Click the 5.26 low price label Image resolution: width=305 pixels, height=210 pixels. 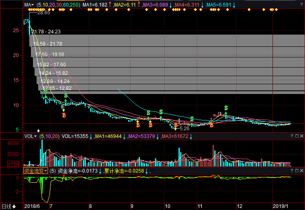tap(184, 128)
